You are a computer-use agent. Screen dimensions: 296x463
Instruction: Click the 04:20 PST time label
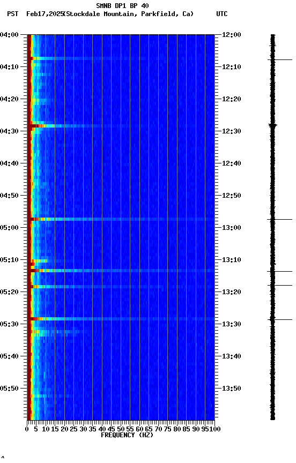click(x=9, y=99)
